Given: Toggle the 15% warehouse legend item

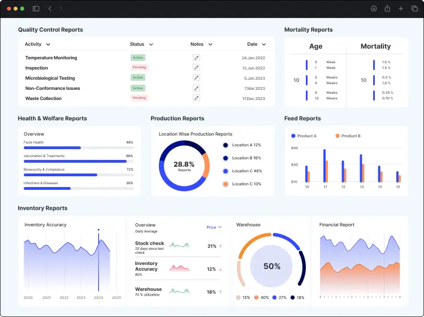Looking at the screenshot, I should [x=243, y=298].
